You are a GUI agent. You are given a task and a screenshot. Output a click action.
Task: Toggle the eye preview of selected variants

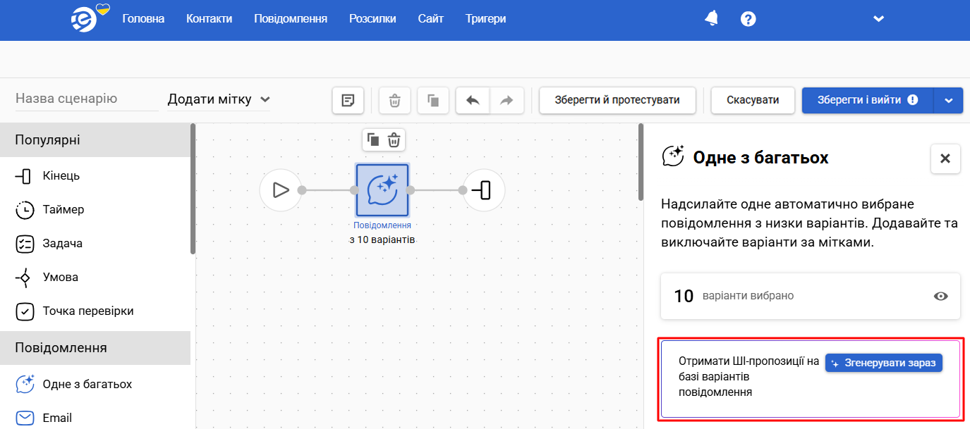pyautogui.click(x=940, y=296)
